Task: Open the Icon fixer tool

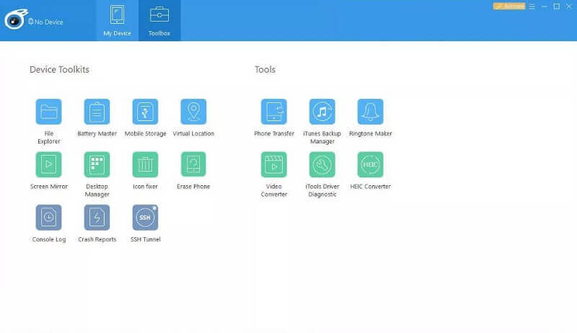Action: (x=145, y=164)
